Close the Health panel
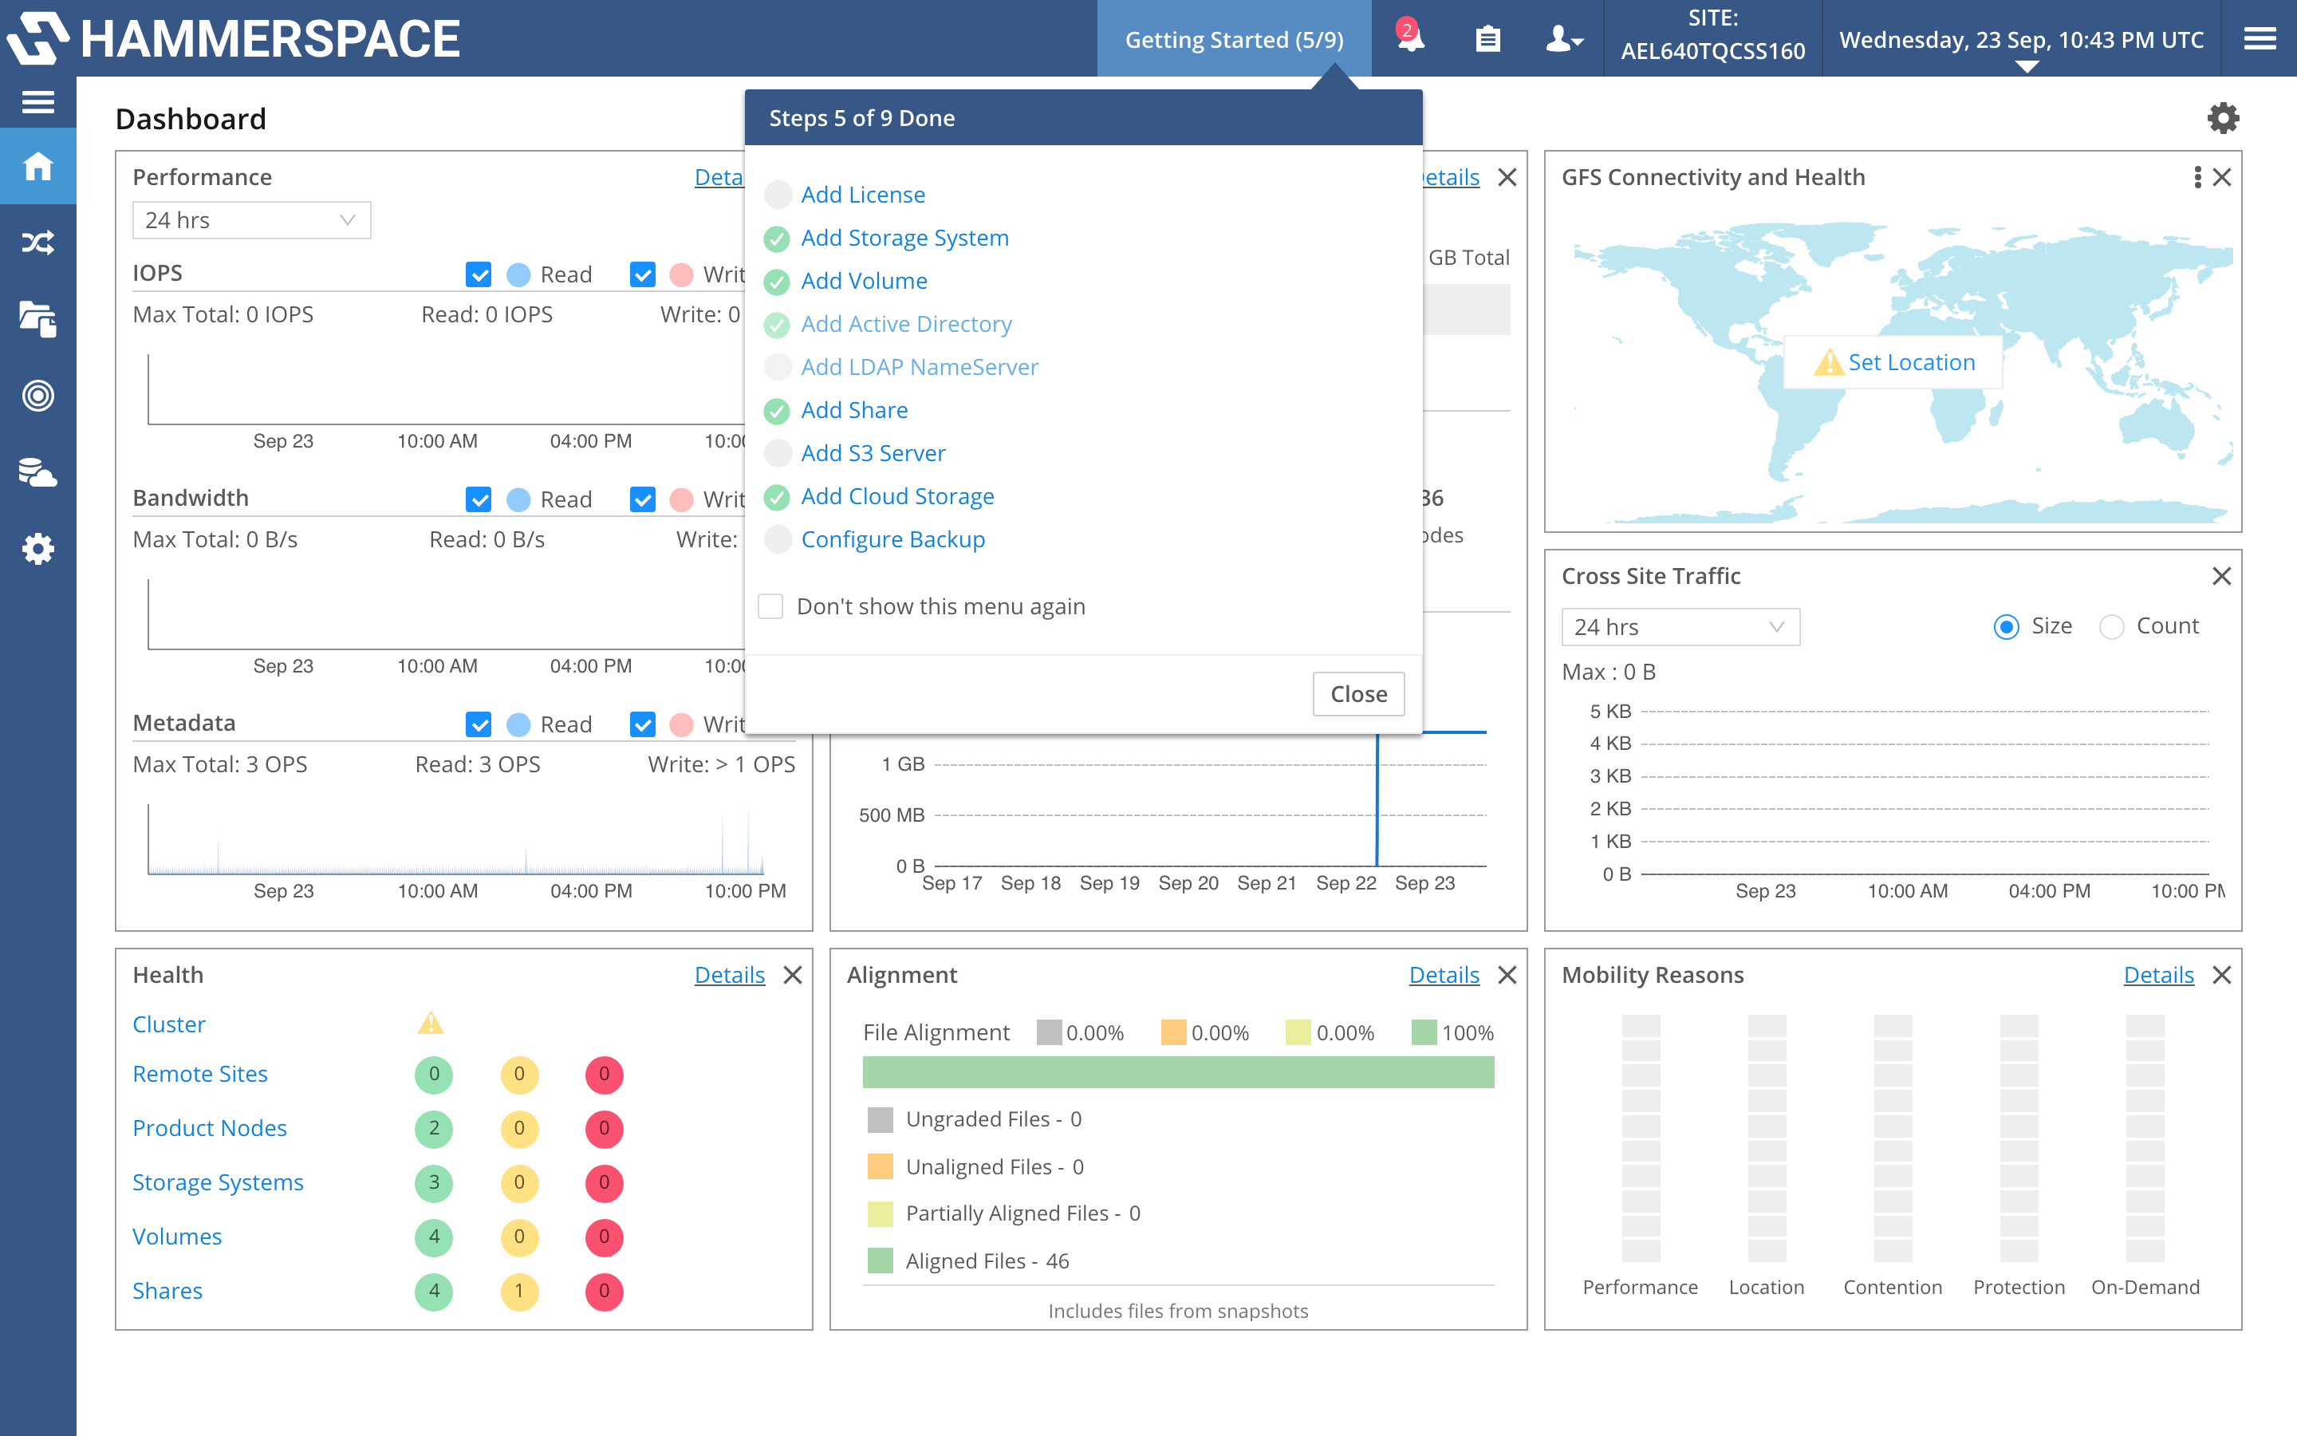 coord(793,976)
